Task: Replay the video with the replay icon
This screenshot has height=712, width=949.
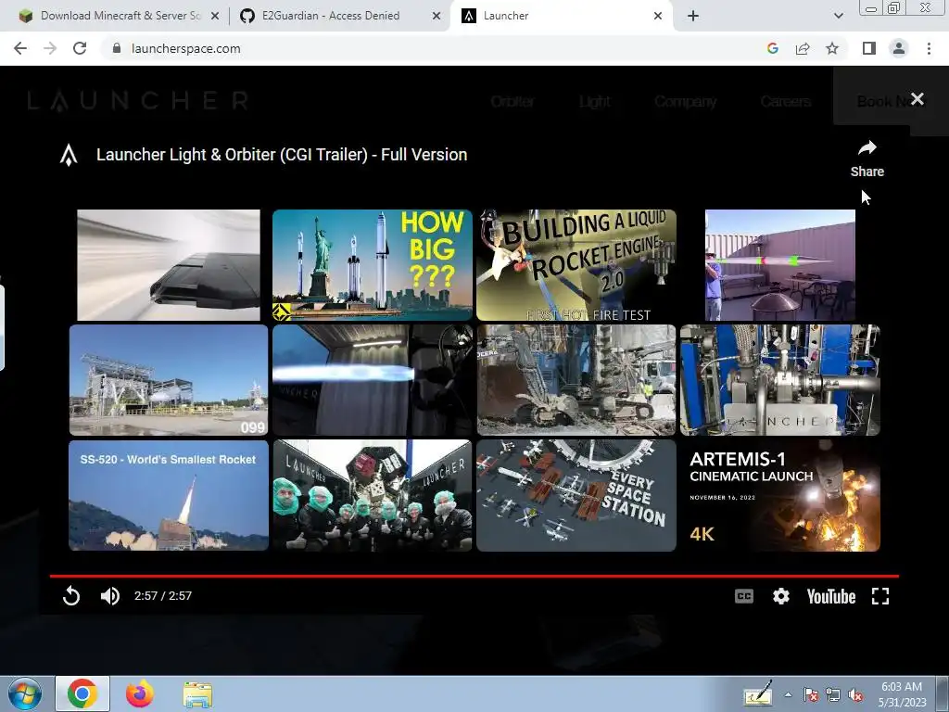Action: point(71,596)
